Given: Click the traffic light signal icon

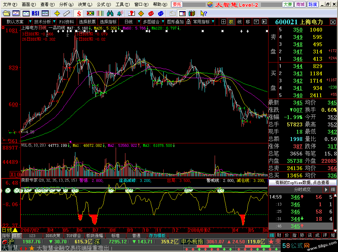Looking at the screenshot, I should point(90,14).
